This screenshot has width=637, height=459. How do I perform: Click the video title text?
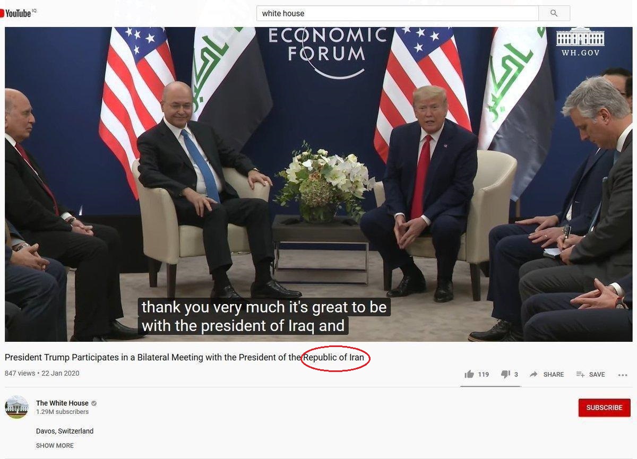[184, 357]
